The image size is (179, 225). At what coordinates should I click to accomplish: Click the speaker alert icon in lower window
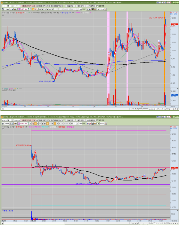tap(15, 123)
